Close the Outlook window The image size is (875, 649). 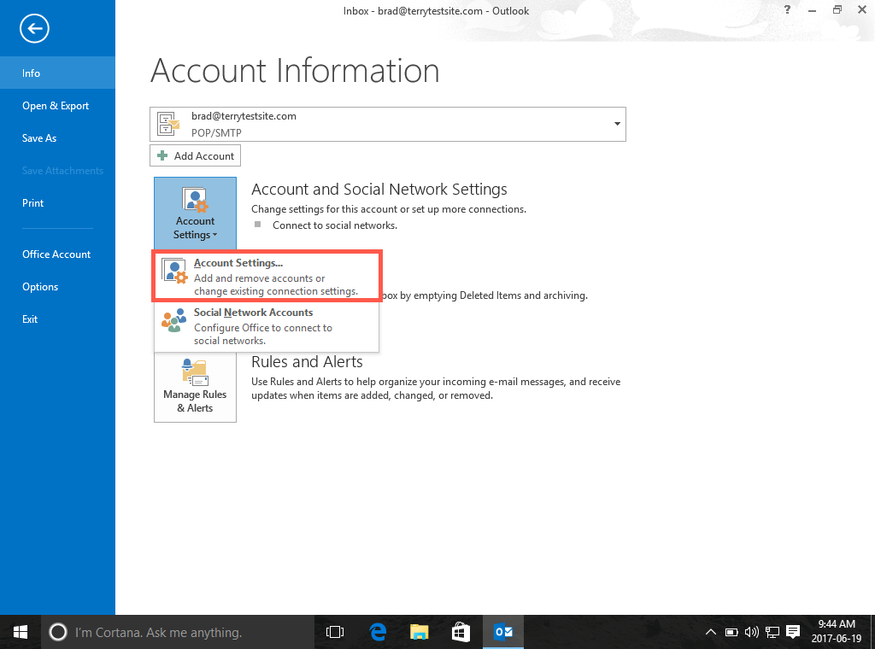point(861,10)
